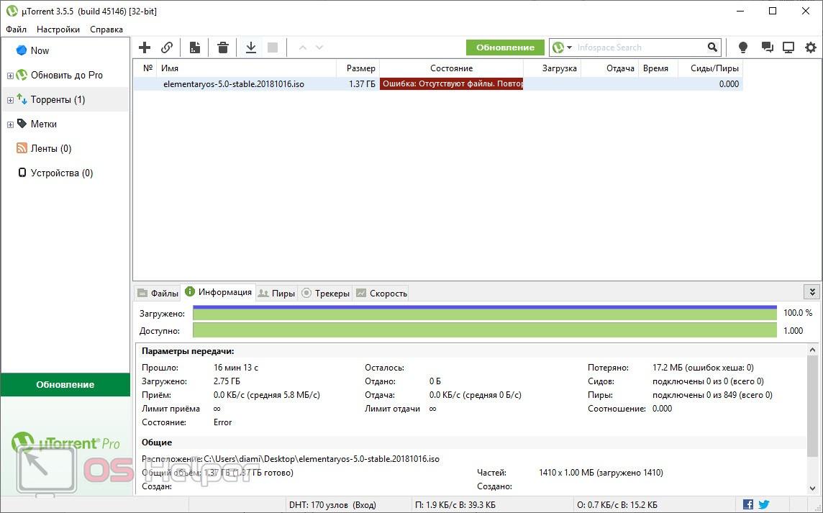Expand the Торренты tree node

(10, 100)
